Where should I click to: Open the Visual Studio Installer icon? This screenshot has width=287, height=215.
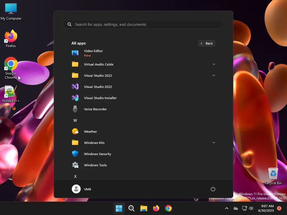[75, 98]
